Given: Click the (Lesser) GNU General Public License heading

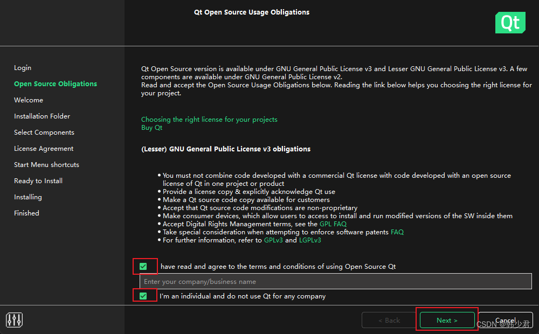Looking at the screenshot, I should pos(226,149).
